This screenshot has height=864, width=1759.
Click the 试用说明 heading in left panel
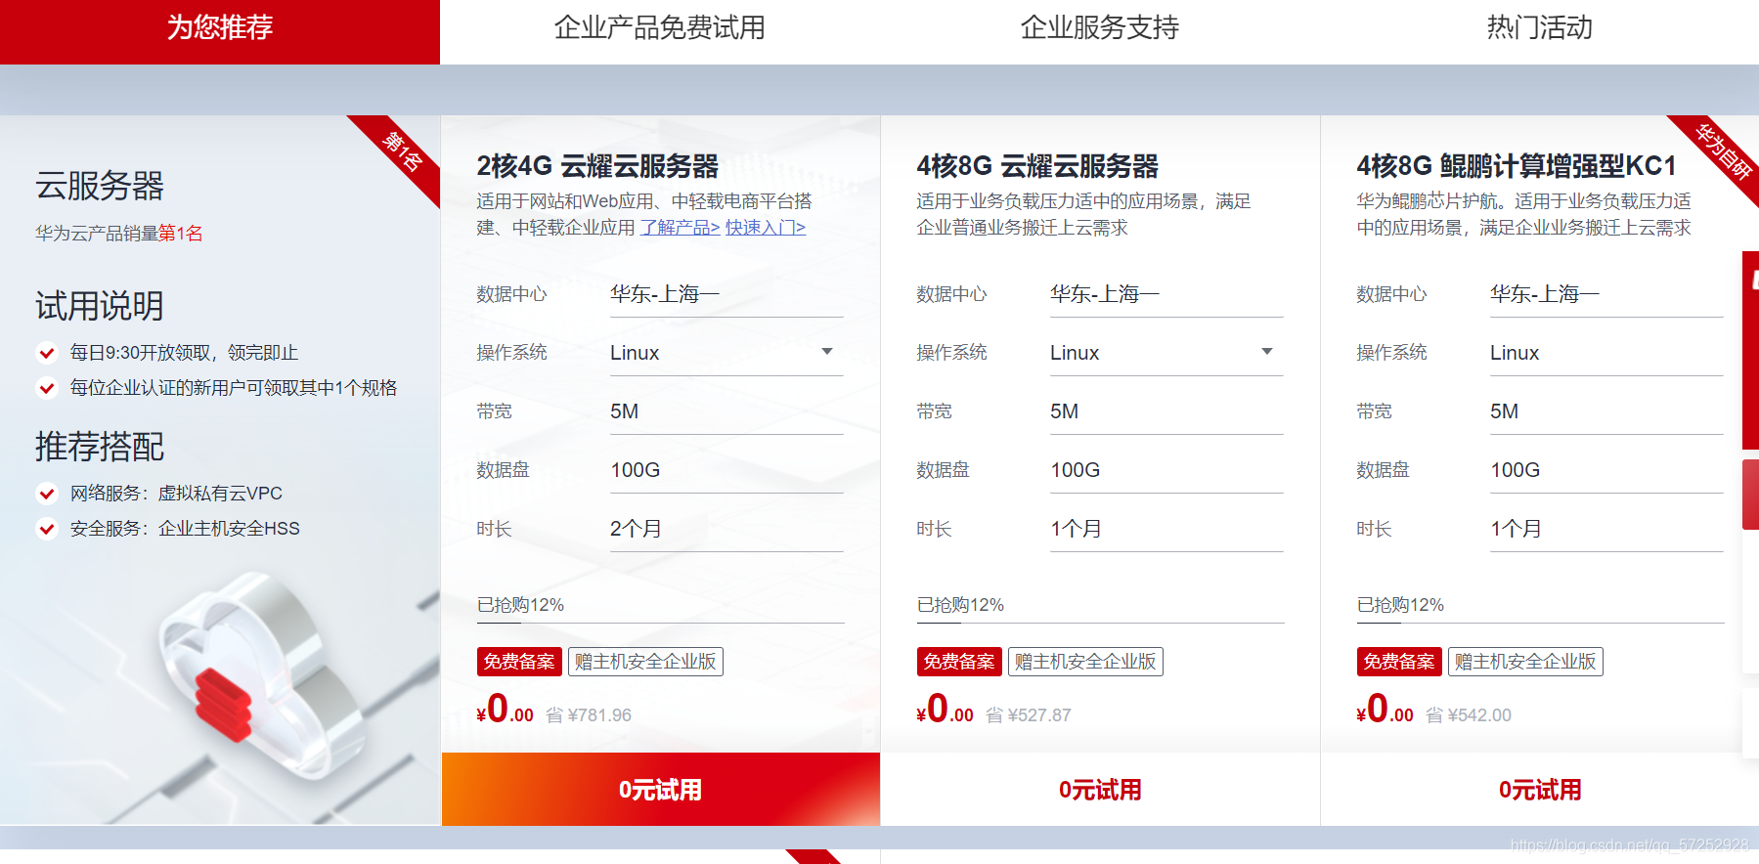[x=100, y=306]
